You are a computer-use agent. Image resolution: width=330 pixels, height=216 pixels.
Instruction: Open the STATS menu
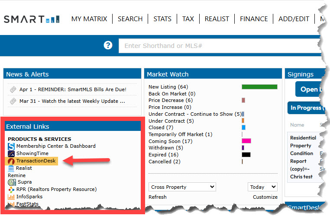coord(162,19)
